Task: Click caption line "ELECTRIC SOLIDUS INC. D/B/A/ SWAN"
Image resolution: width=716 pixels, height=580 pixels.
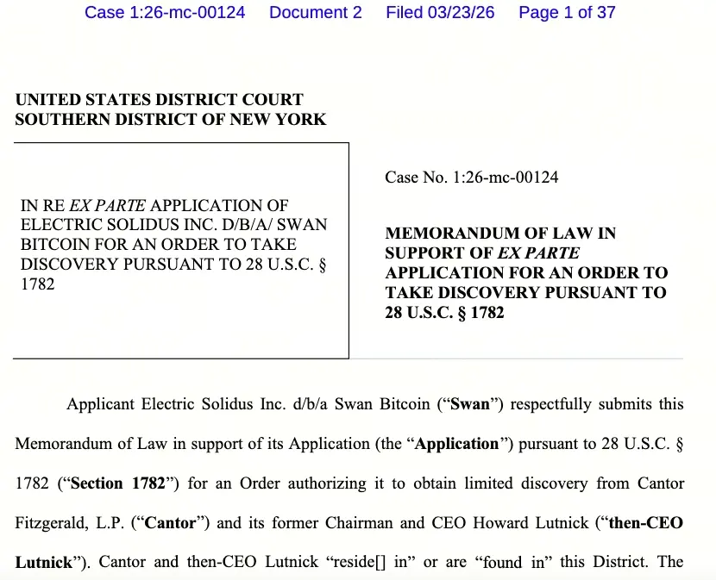Action: [174, 225]
